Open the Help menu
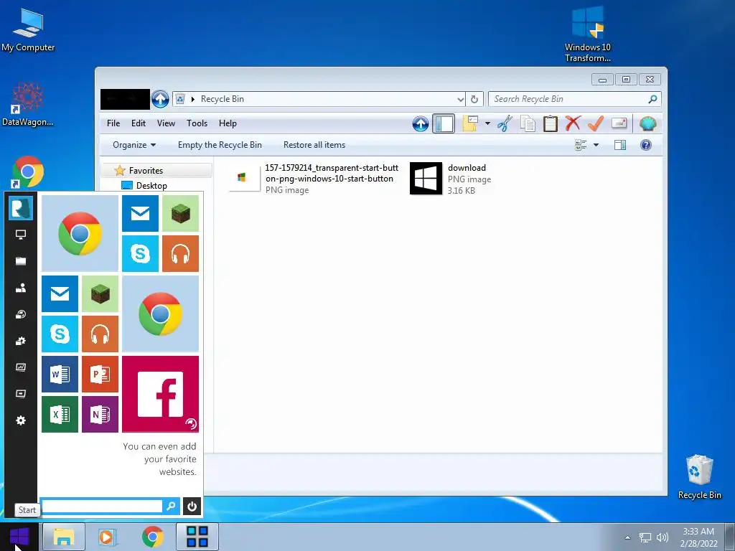Screen dimensions: 735x551 click(228, 123)
